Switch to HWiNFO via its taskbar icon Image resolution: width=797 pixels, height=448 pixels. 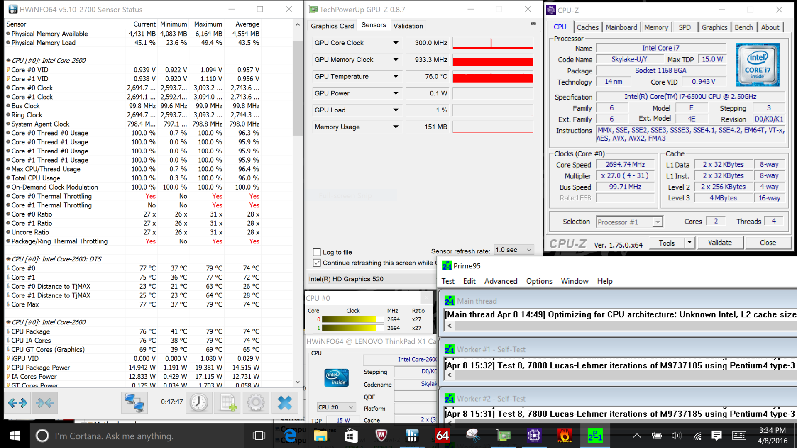pos(412,436)
